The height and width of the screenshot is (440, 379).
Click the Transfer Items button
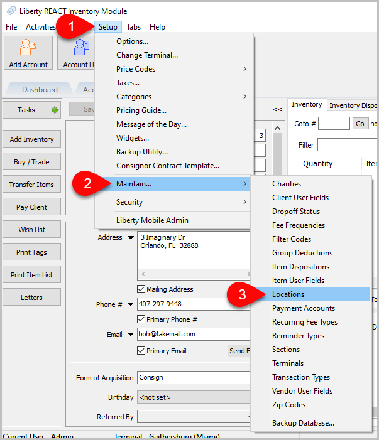(x=32, y=184)
